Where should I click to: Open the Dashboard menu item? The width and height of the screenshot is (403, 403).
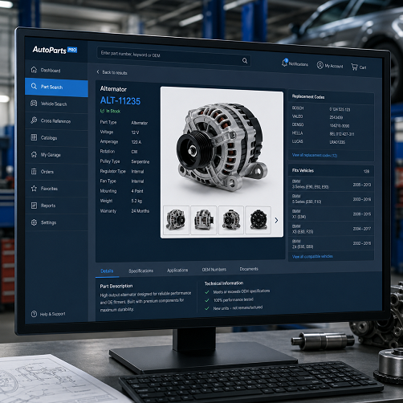coord(56,70)
